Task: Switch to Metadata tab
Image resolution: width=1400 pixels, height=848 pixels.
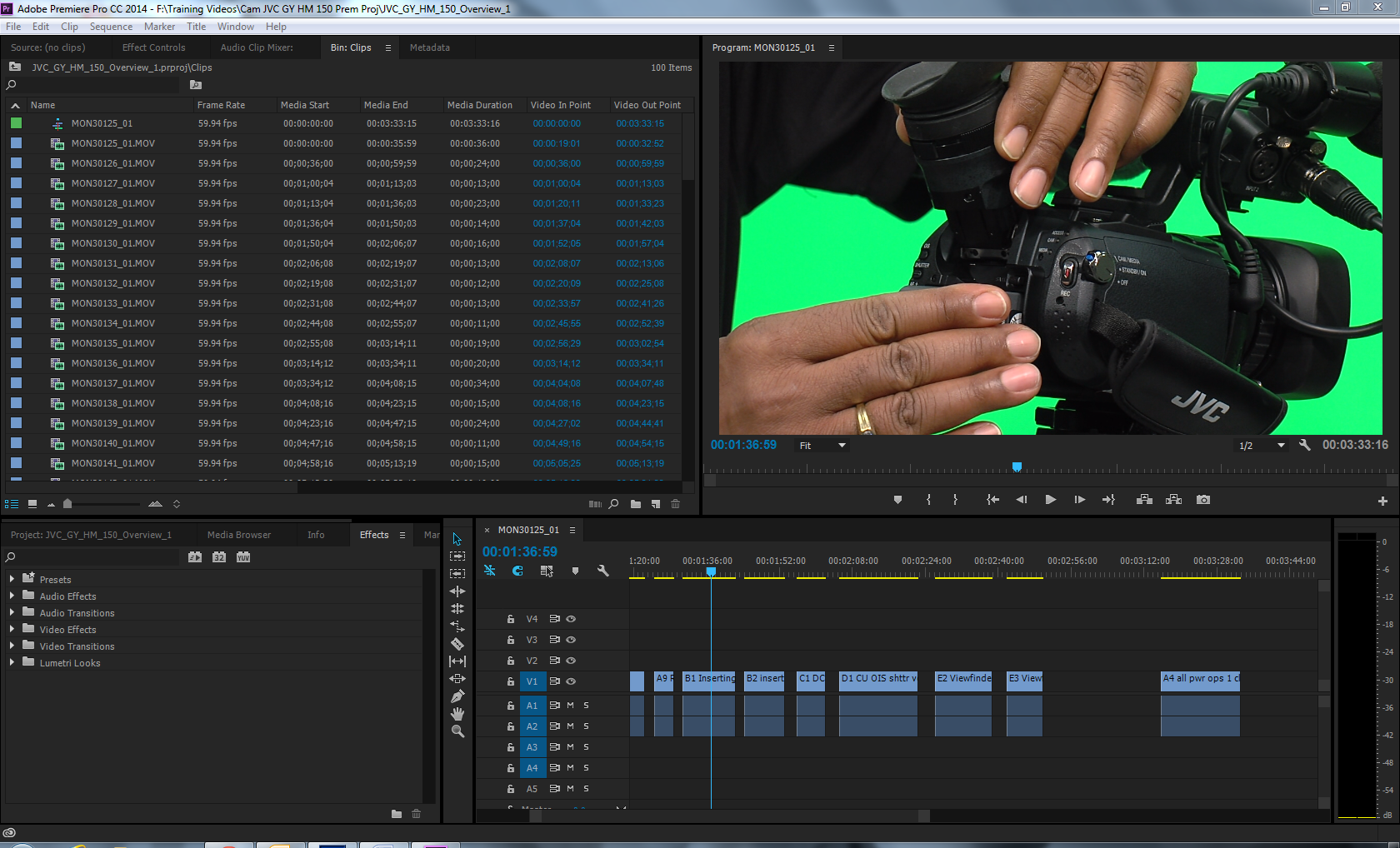Action: (x=430, y=47)
